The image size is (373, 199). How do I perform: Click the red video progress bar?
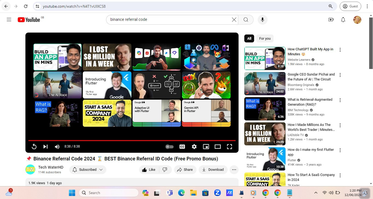pos(132,140)
